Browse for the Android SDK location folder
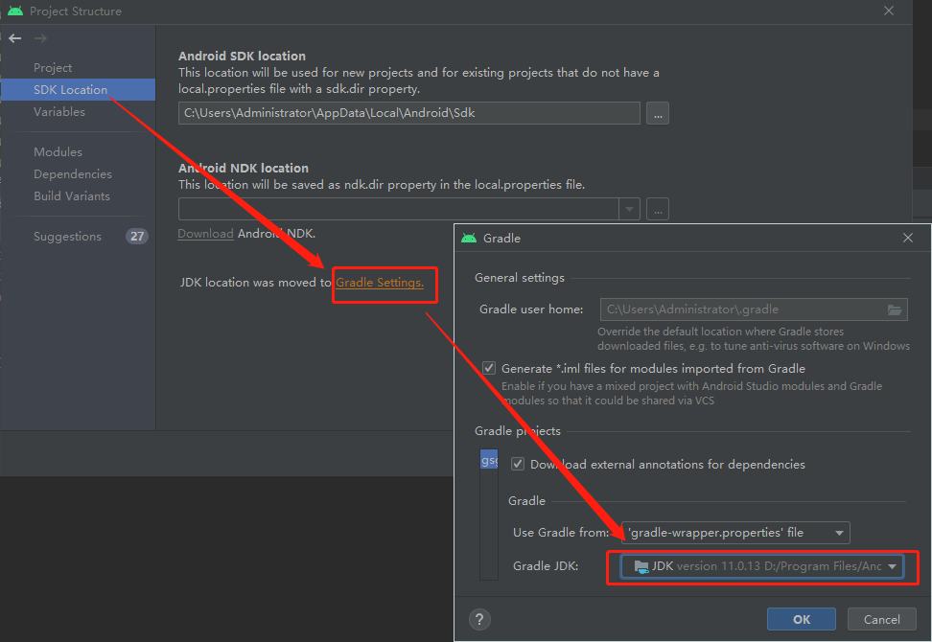Viewport: 932px width, 642px height. pyautogui.click(x=658, y=113)
